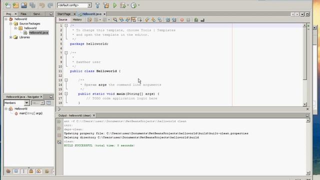Click the Uncomment code icon
The height and width of the screenshot is (180, 320).
(202, 20)
